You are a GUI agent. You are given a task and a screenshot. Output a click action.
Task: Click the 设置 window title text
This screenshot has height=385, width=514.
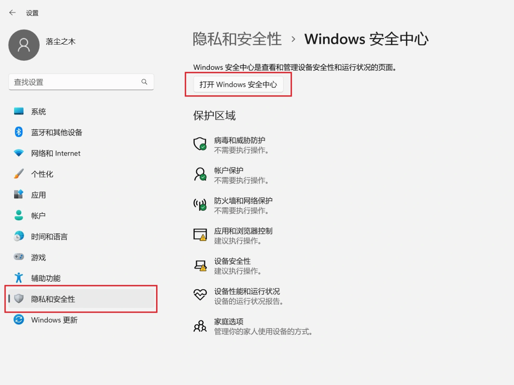(32, 13)
